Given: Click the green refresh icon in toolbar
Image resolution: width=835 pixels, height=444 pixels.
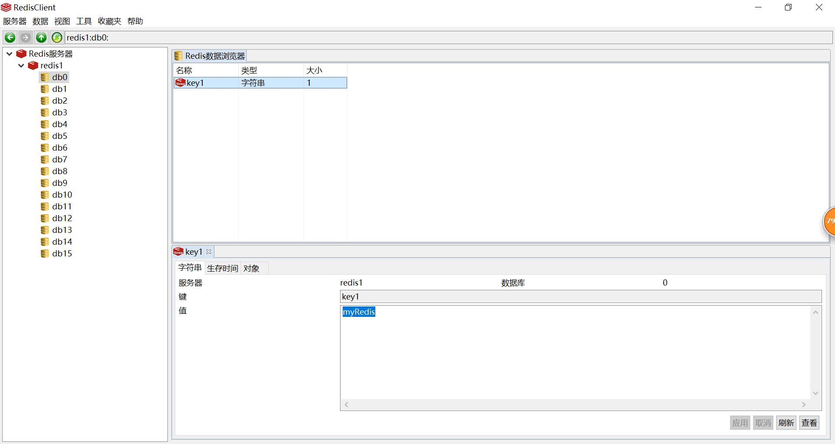Looking at the screenshot, I should coord(57,37).
